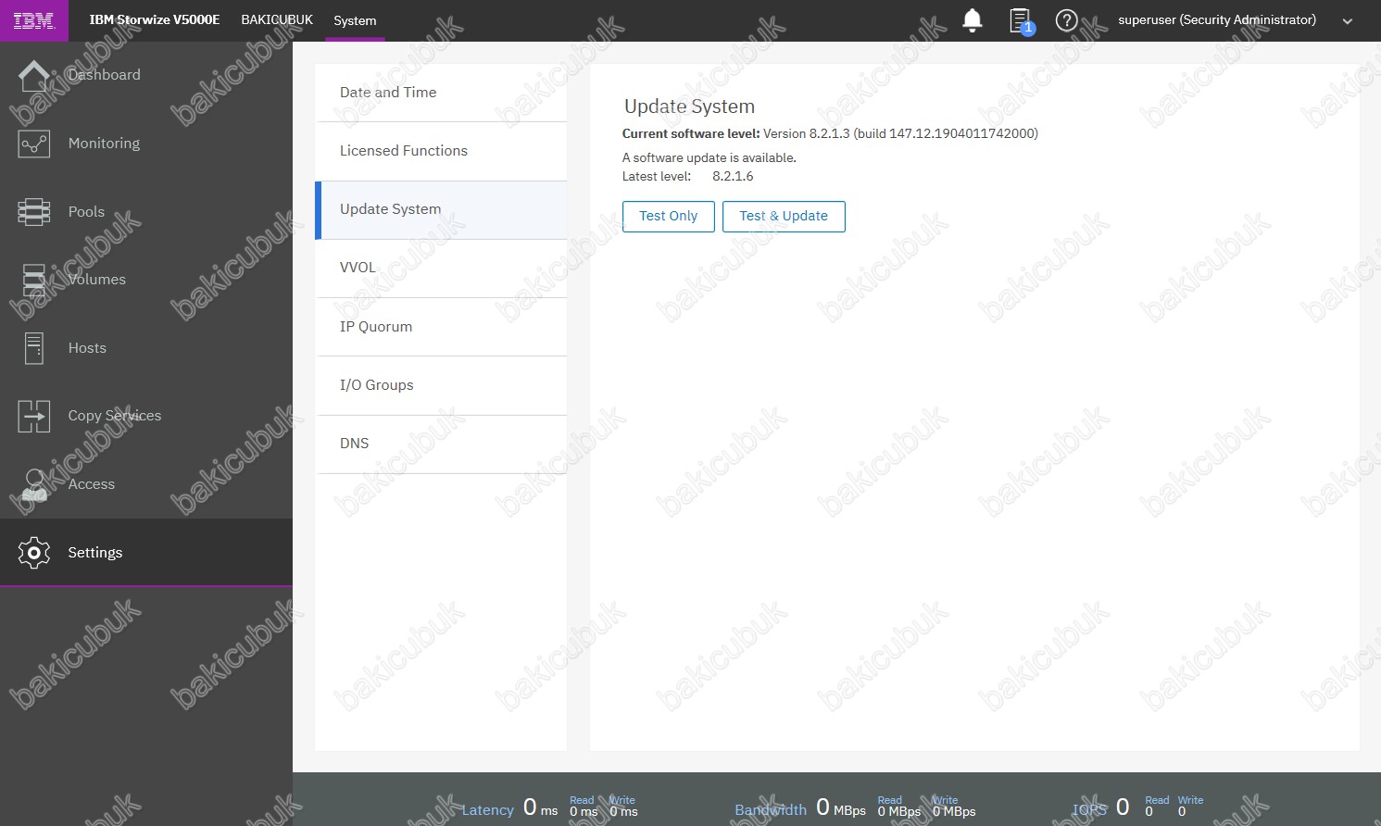This screenshot has width=1381, height=826.
Task: Click latest level value 8.2.1.6
Action: pos(733,177)
